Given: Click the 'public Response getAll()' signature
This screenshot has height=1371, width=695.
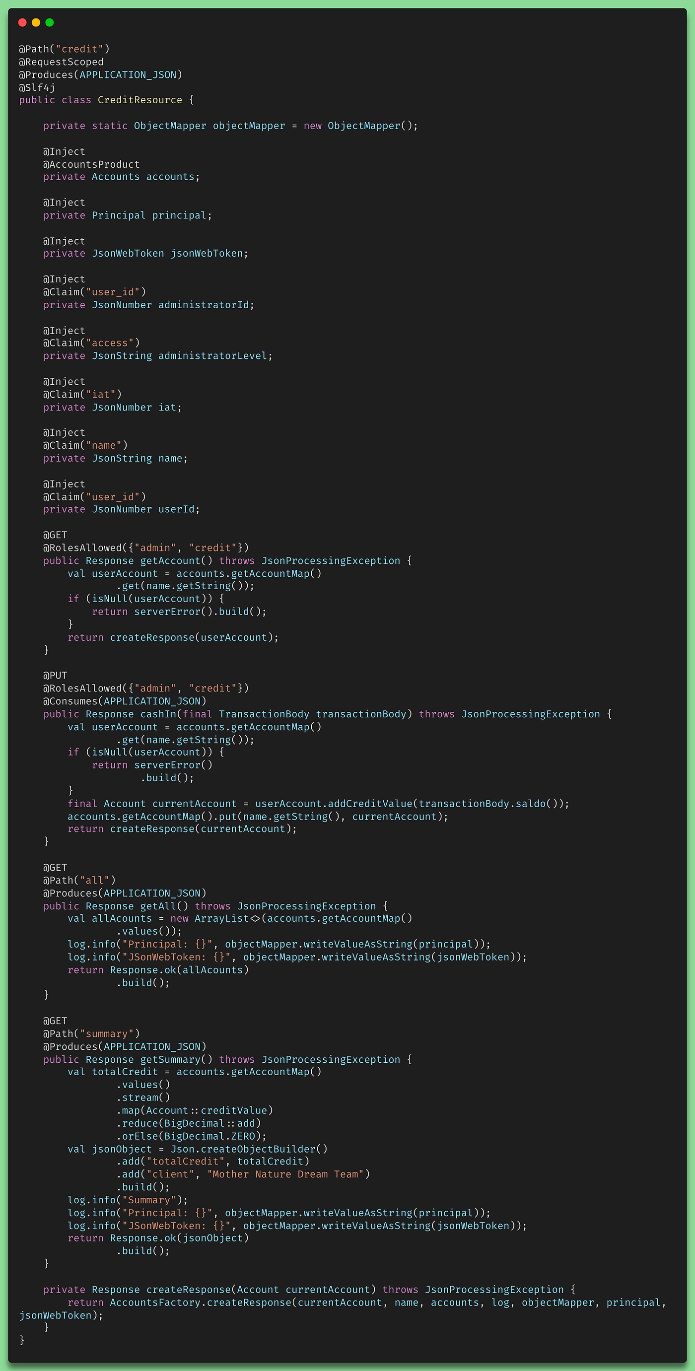Looking at the screenshot, I should point(215,906).
